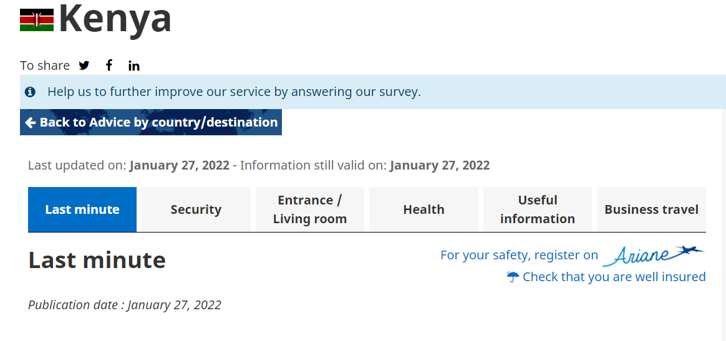The height and width of the screenshot is (341, 726).
Task: Click the umbrella insurance icon
Action: click(x=513, y=277)
